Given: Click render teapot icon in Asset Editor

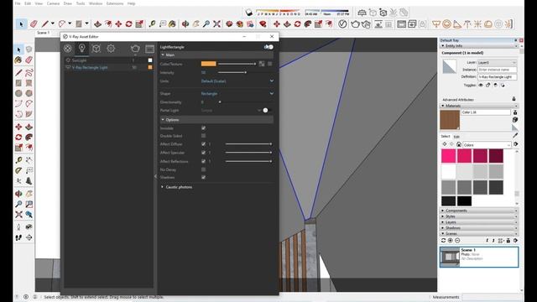Looking at the screenshot, I should tap(135, 49).
